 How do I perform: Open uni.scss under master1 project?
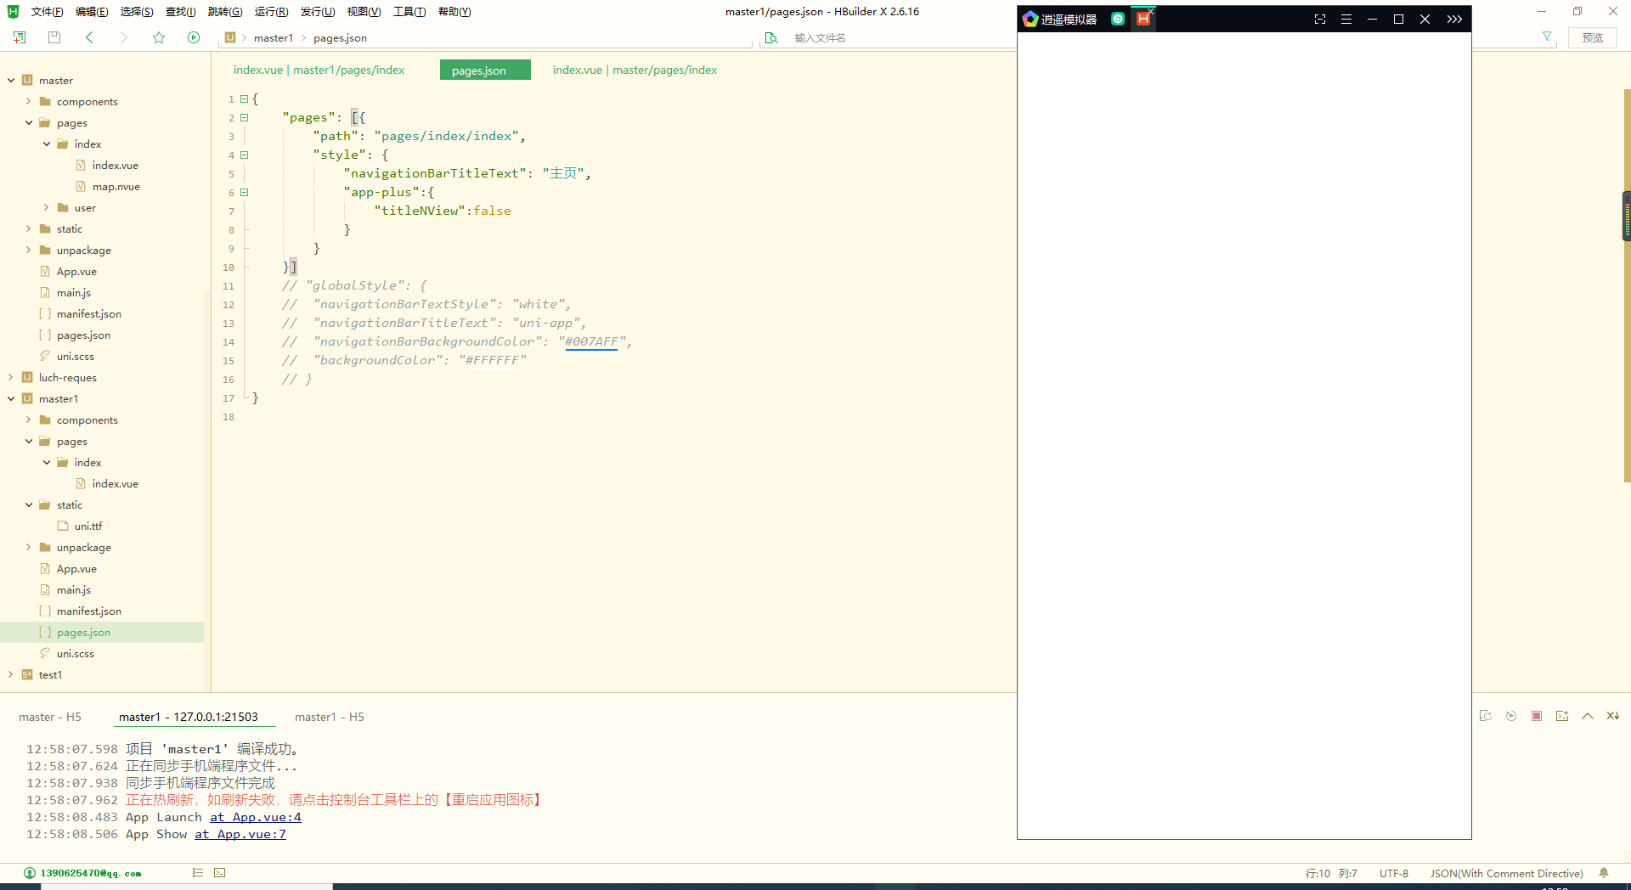76,653
